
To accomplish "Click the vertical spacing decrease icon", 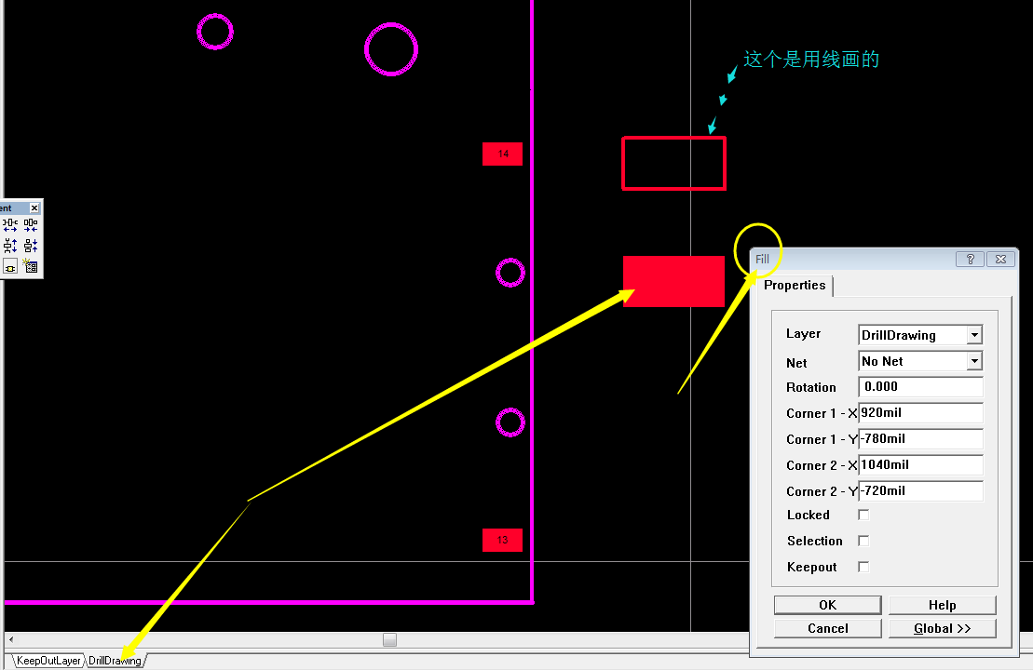I will click(x=31, y=246).
